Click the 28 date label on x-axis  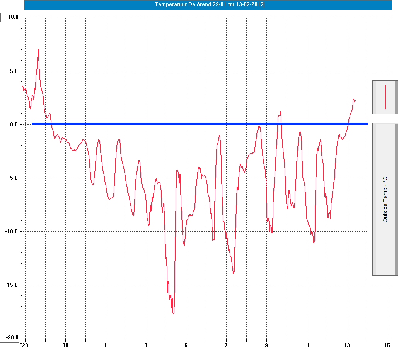(25, 345)
